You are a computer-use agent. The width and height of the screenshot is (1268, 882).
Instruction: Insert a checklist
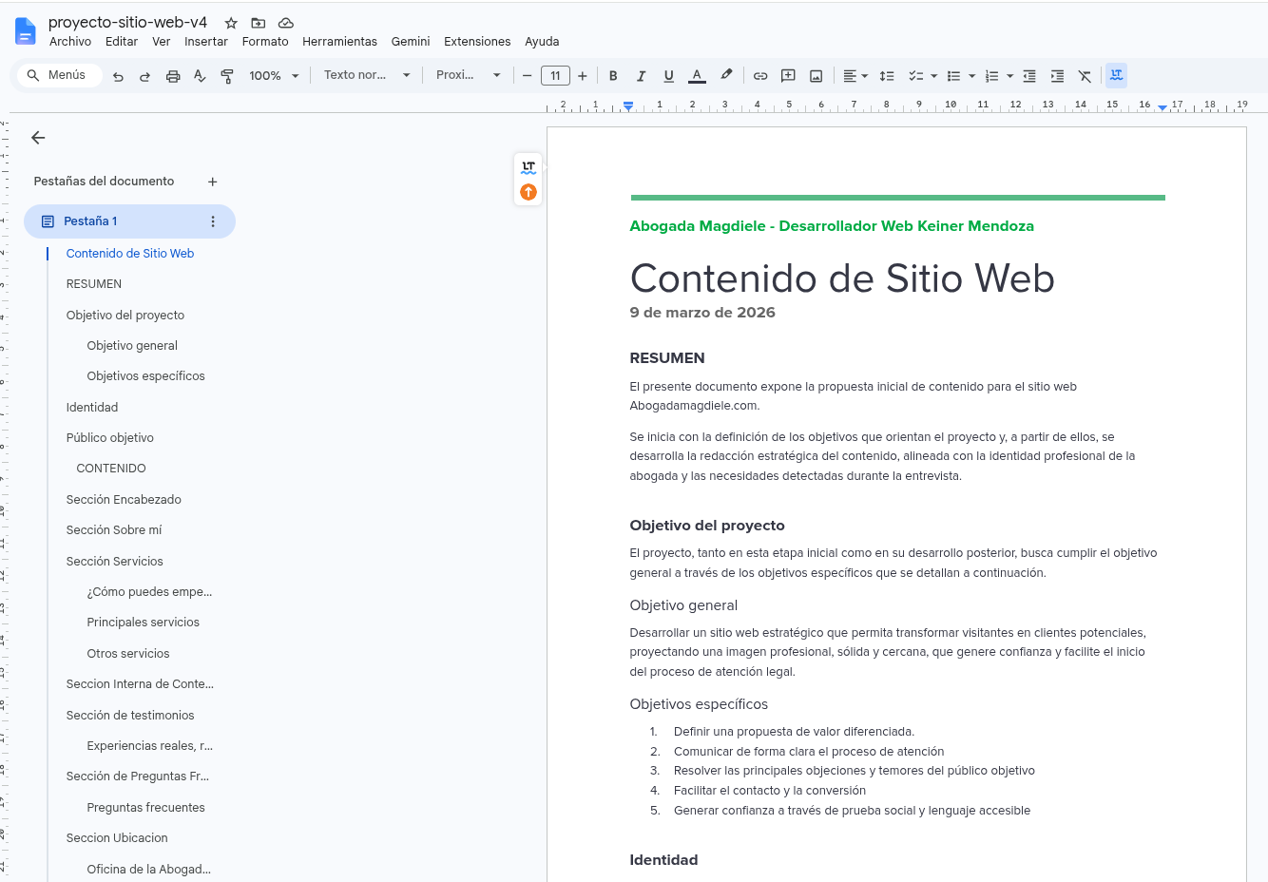915,76
